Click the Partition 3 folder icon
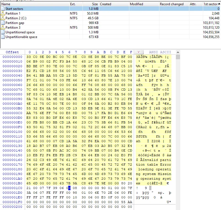The image size is (221, 210). pos(3,28)
